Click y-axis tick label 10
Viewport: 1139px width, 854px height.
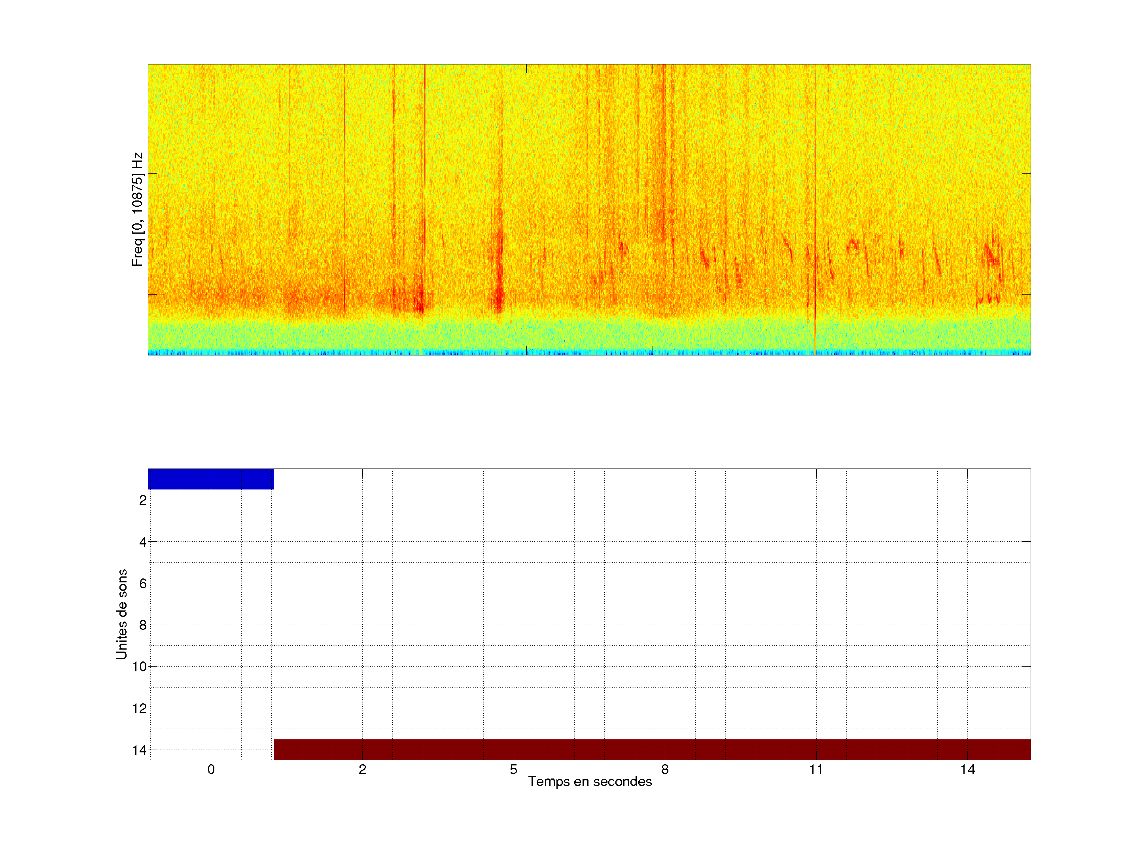pos(140,667)
